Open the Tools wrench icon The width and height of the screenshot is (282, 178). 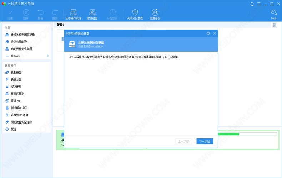273,14
